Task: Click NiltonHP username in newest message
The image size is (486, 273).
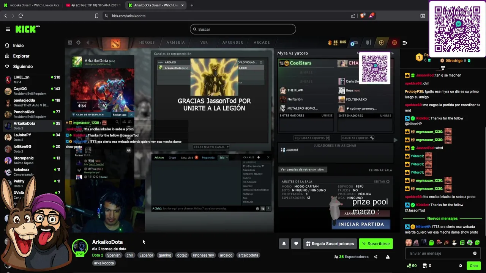Action: 423,227
